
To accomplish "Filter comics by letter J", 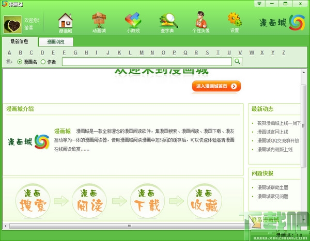I will tap(108, 53).
